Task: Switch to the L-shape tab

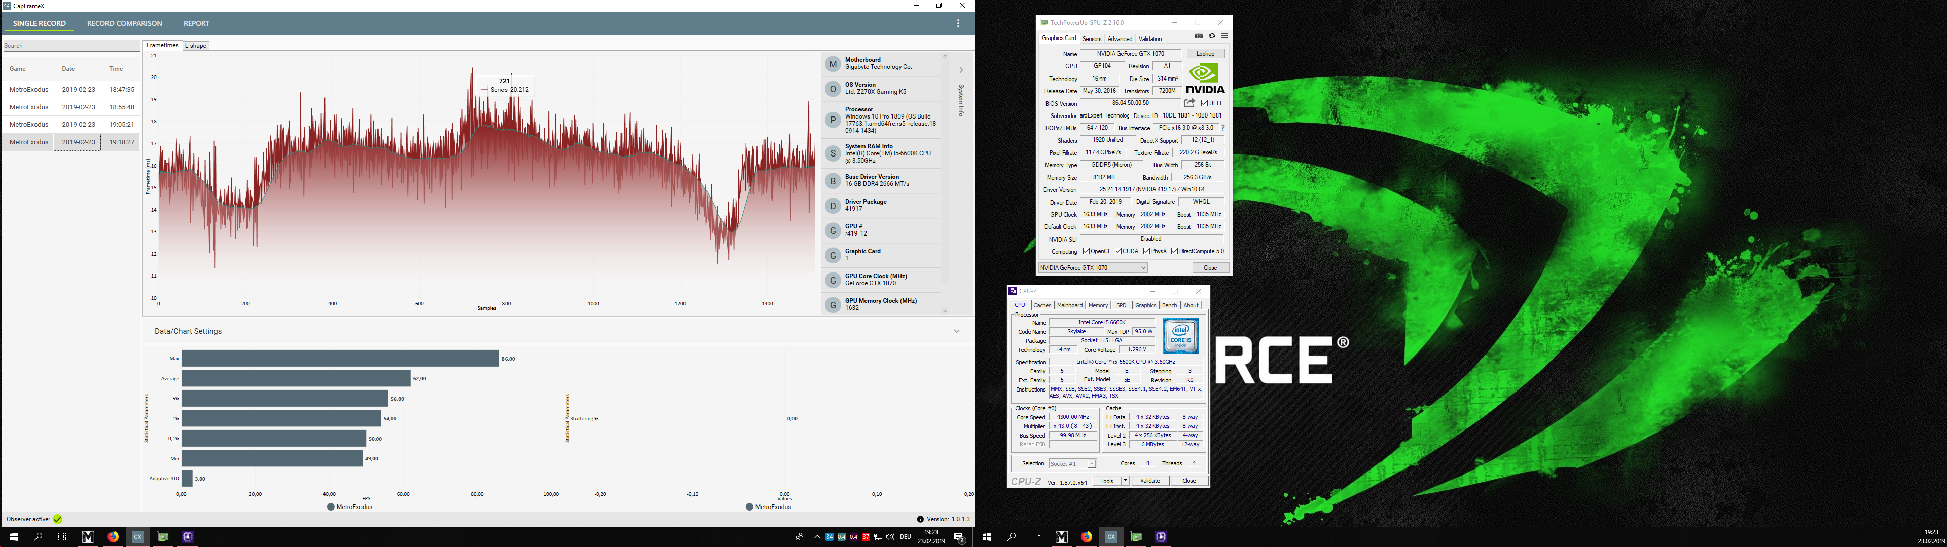Action: 196,46
